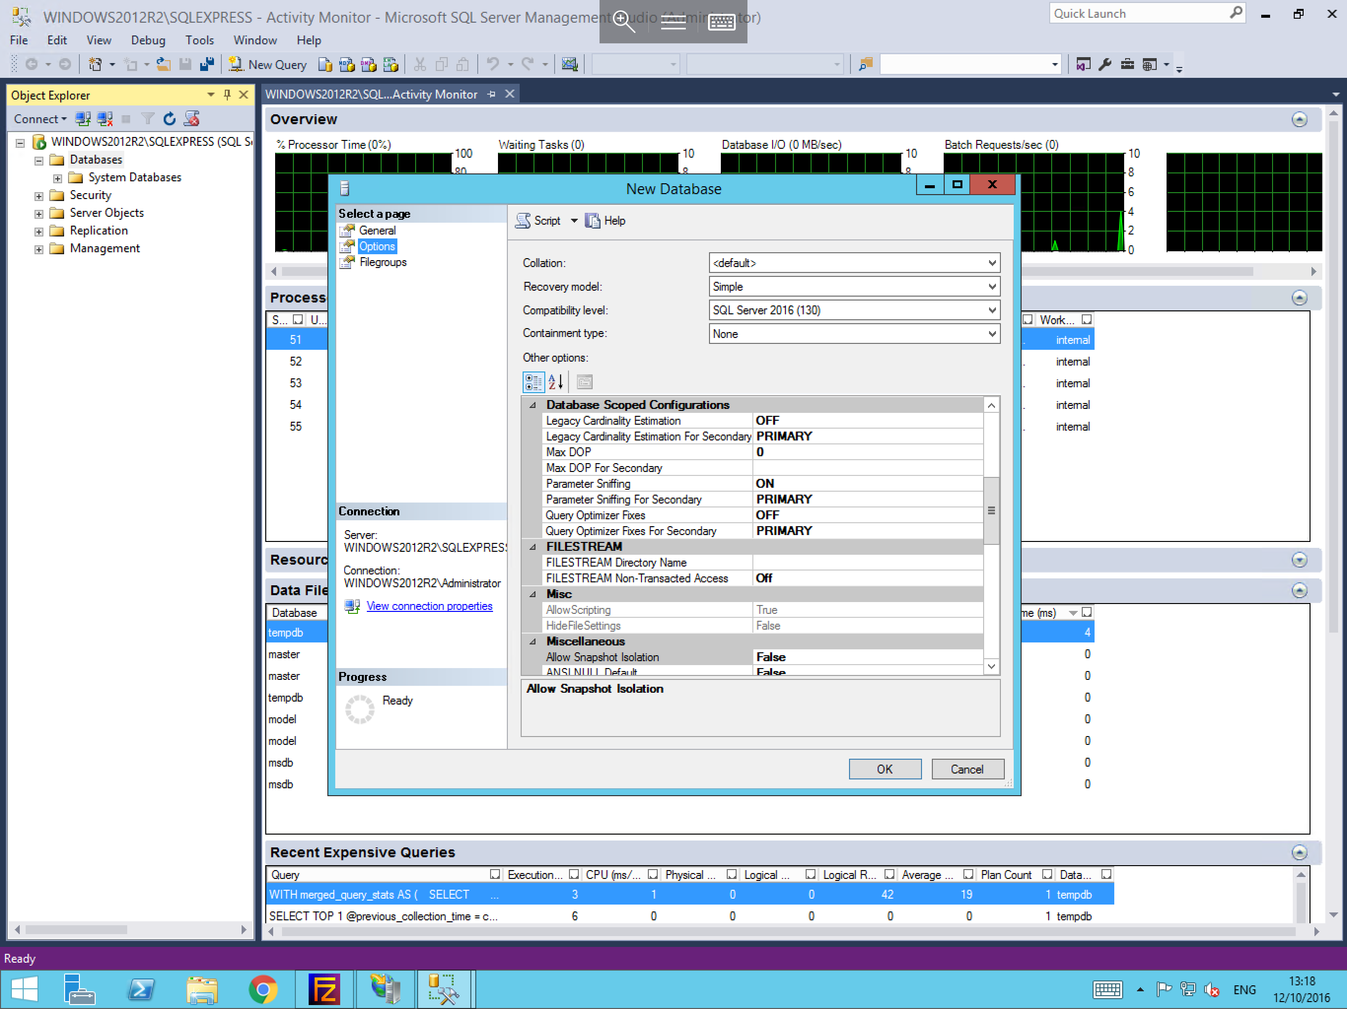
Task: Click the Plan Count column filter
Action: tap(1046, 874)
